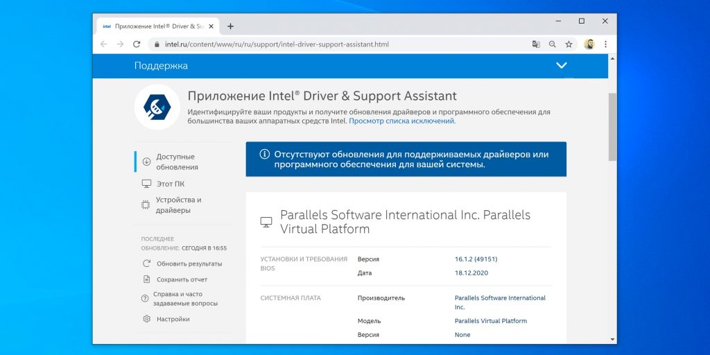Minimize the Chrome window
Image resolution: width=710 pixels, height=355 pixels.
point(558,21)
